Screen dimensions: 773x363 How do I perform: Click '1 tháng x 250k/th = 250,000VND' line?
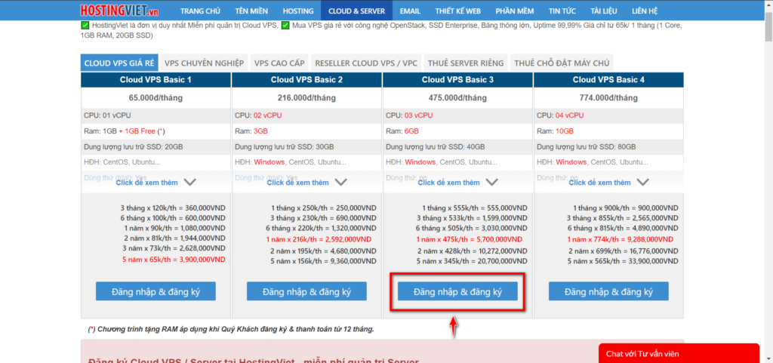click(324, 208)
